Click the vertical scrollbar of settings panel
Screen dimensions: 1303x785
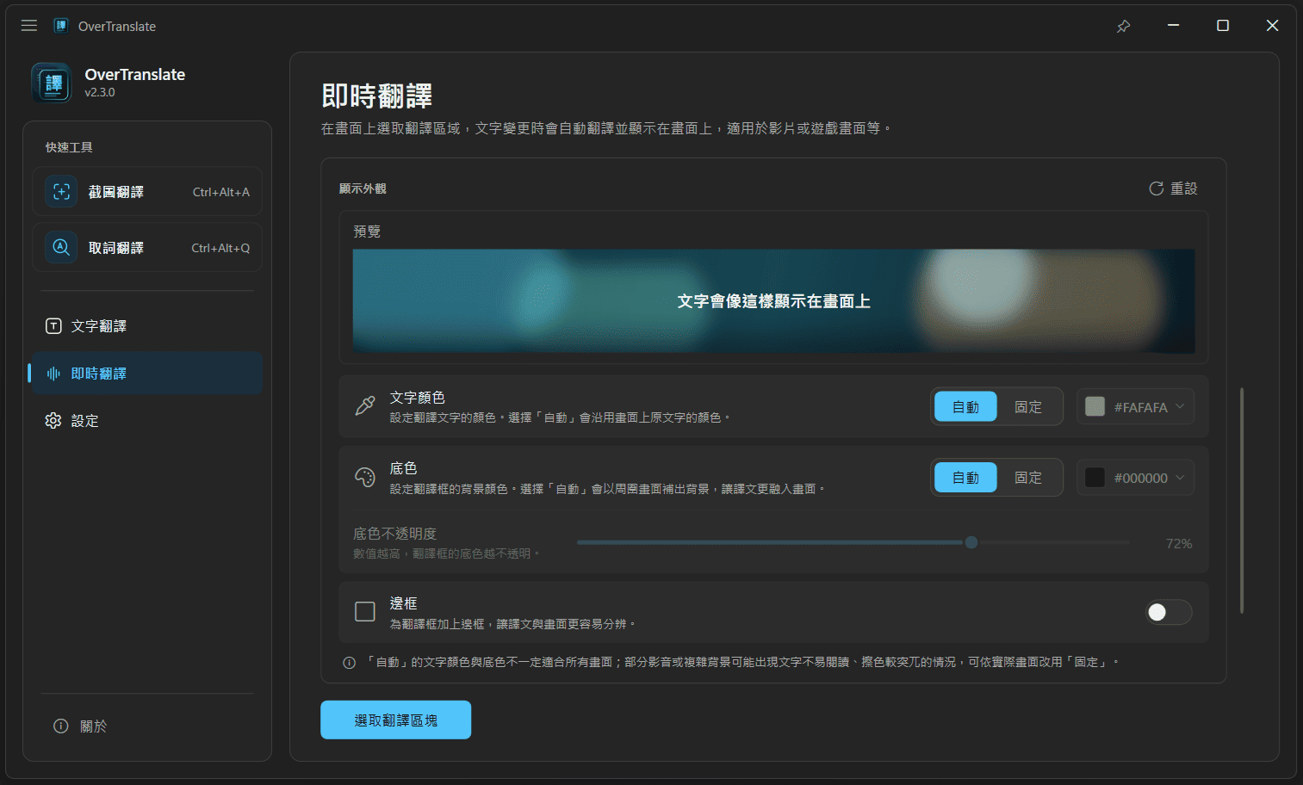[1241, 500]
